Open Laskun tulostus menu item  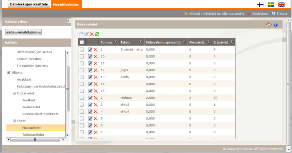29,59
